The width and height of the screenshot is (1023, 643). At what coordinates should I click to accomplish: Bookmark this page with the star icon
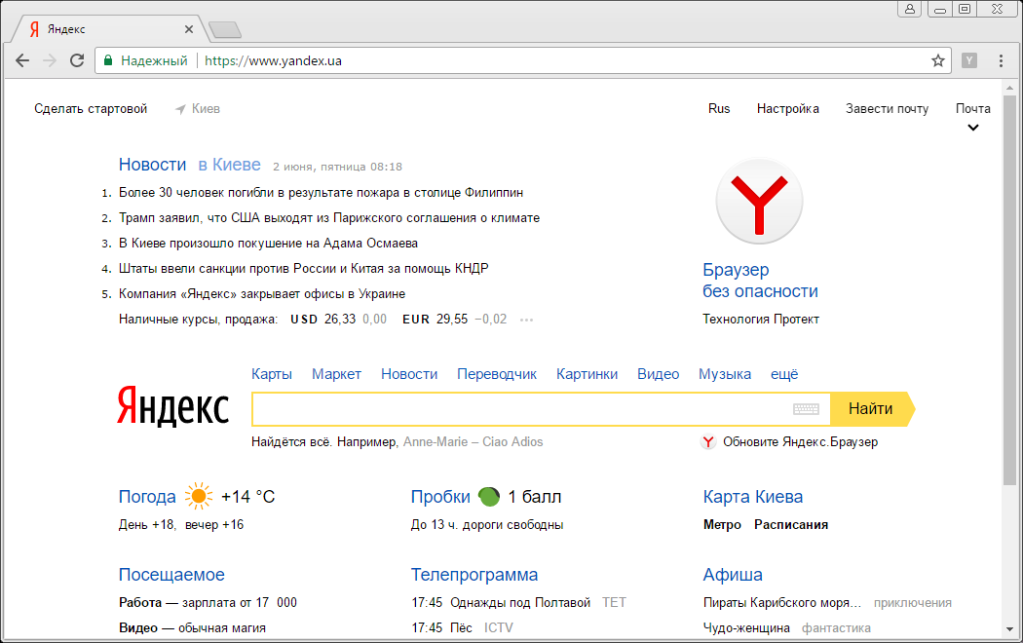(937, 60)
